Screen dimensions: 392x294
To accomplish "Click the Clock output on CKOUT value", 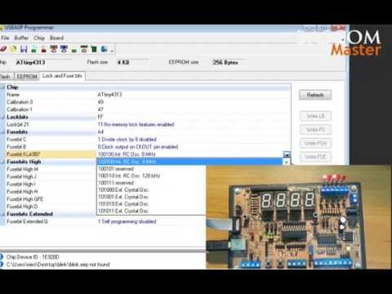I will click(x=138, y=147).
